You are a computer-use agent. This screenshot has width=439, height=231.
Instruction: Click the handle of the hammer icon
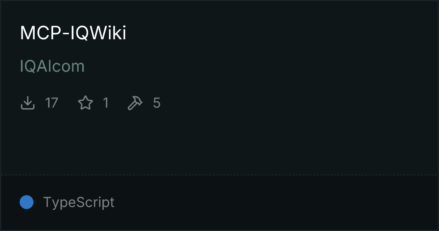click(x=132, y=106)
